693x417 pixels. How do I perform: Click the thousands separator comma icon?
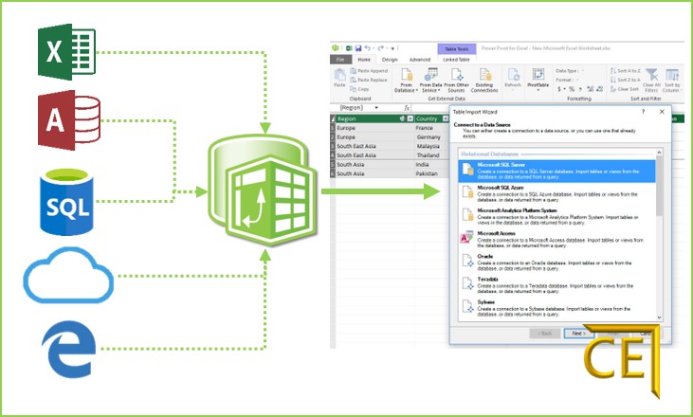click(x=581, y=90)
